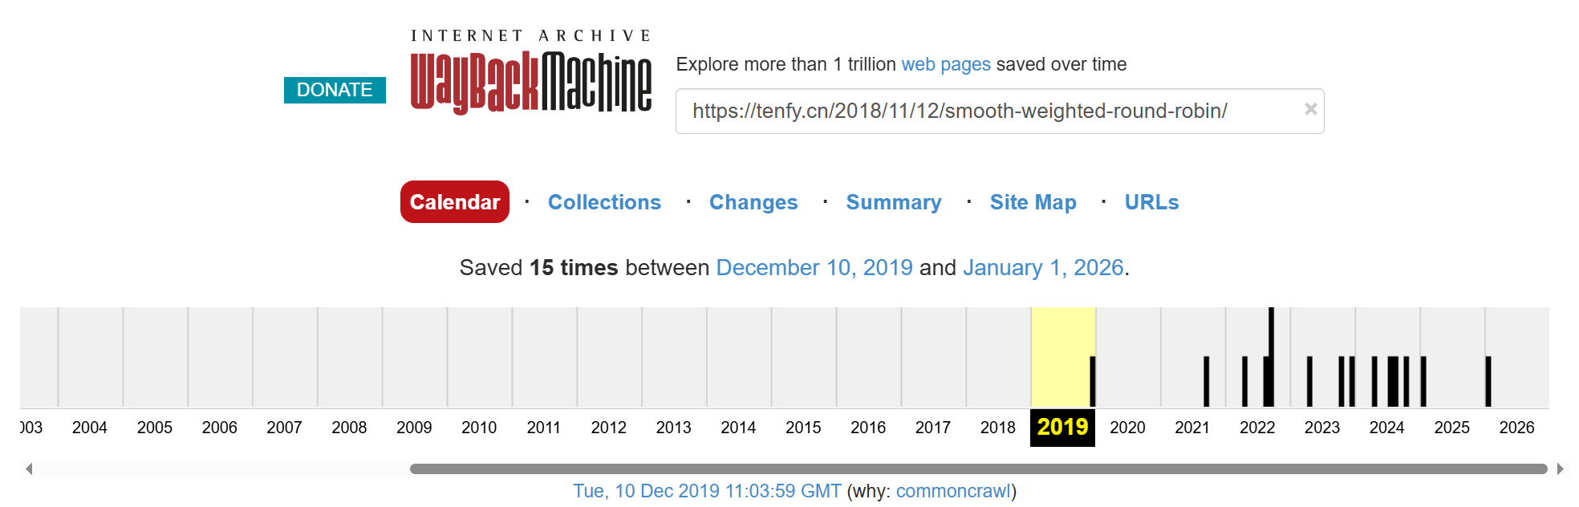Click the Wayback Machine logo
The width and height of the screenshot is (1579, 507).
pos(530,80)
